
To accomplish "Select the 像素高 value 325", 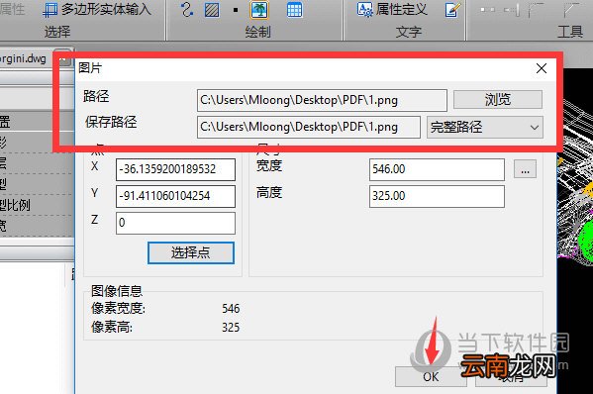I will 231,327.
